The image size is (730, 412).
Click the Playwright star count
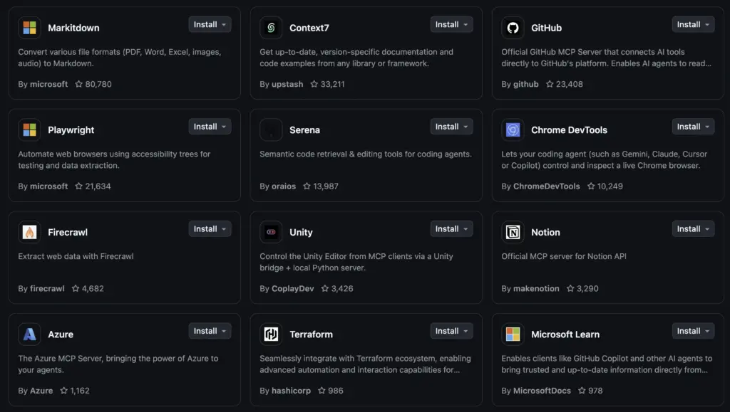click(x=98, y=186)
